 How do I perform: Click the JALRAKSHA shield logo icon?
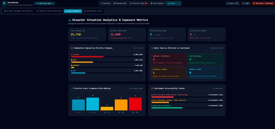(x=4, y=3)
